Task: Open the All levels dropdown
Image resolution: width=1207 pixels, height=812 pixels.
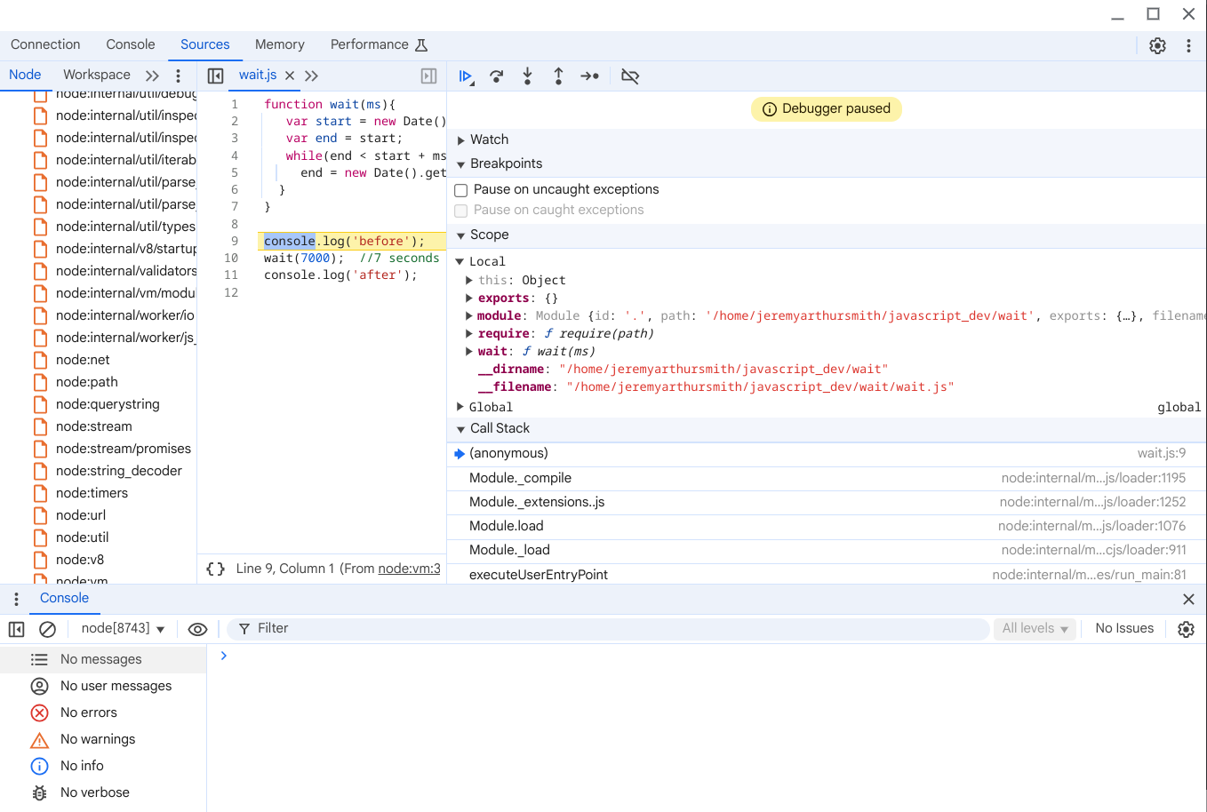Action: pyautogui.click(x=1035, y=629)
